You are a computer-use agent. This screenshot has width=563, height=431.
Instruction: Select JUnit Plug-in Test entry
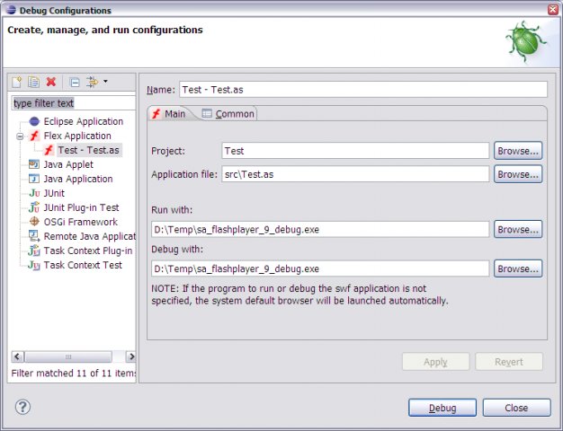click(81, 207)
